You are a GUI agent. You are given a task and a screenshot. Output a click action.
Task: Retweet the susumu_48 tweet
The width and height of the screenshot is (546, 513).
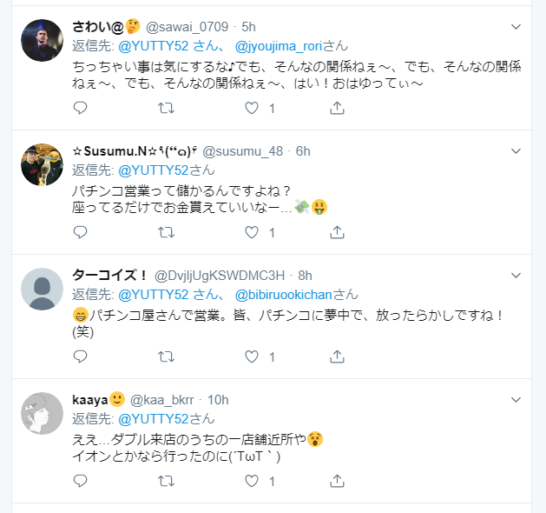(166, 232)
